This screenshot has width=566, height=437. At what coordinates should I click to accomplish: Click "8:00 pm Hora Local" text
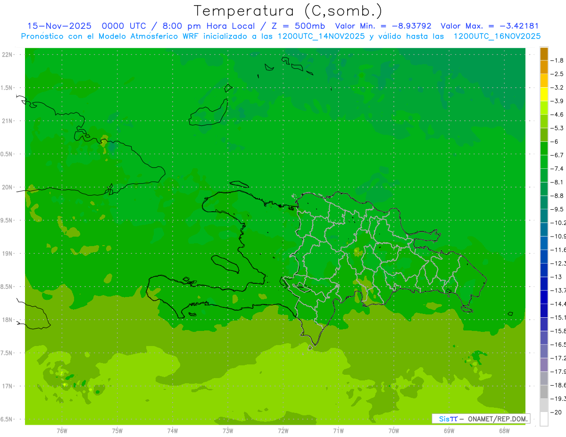point(208,26)
